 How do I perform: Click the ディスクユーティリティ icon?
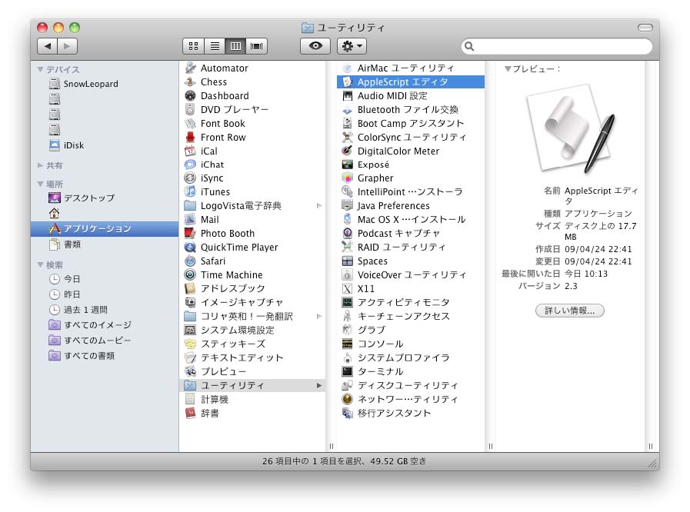347,385
